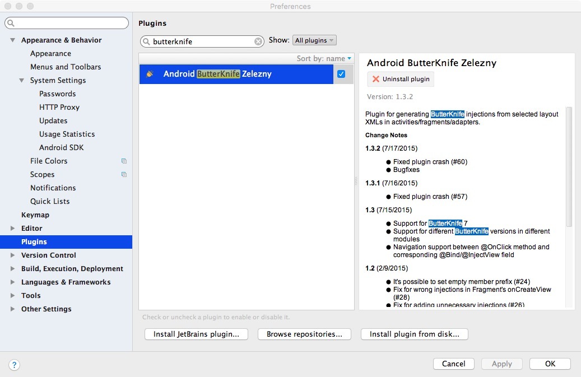This screenshot has height=377, width=581.
Task: Click Install JetBrains plugin button
Action: click(x=196, y=334)
